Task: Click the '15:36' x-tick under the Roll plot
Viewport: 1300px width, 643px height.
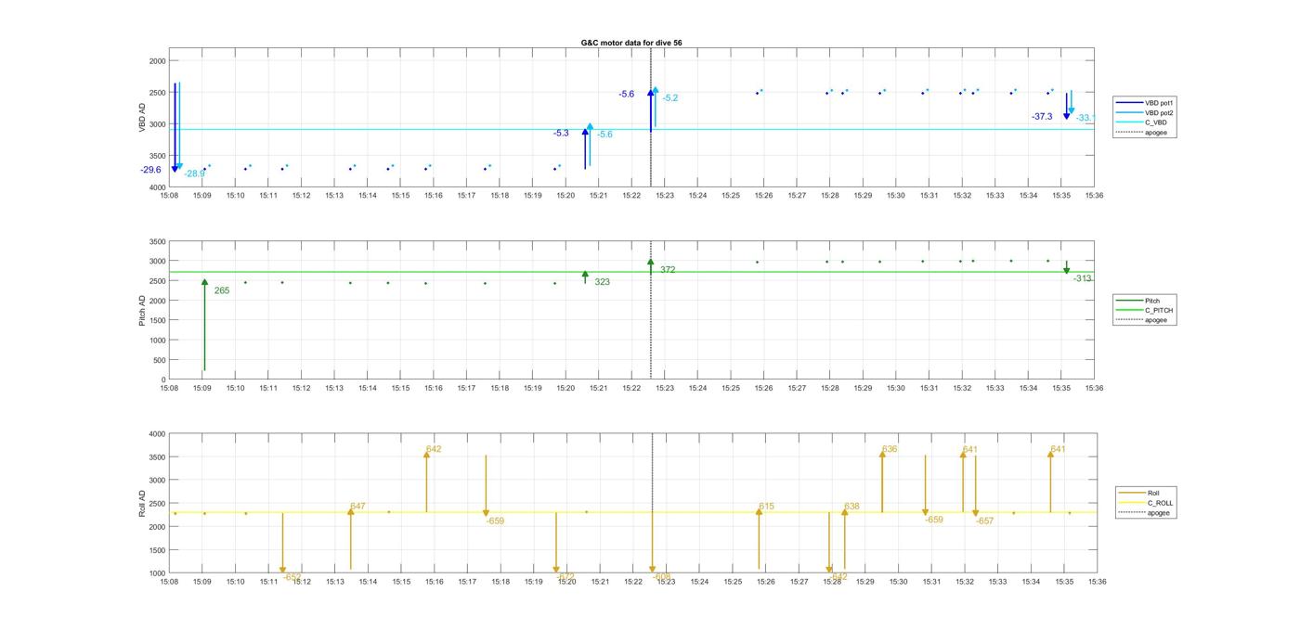Action: pyautogui.click(x=1097, y=582)
